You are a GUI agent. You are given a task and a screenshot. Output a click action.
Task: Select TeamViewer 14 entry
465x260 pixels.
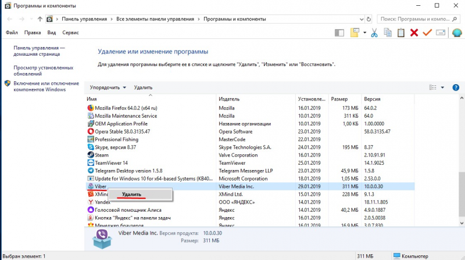tap(251, 163)
